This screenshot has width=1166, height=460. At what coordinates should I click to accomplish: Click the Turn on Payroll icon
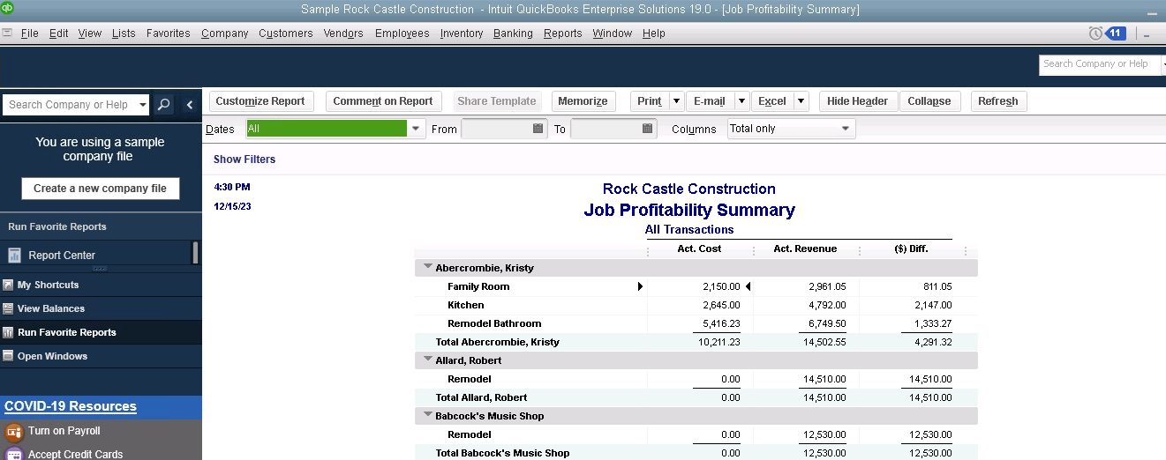[x=13, y=432]
